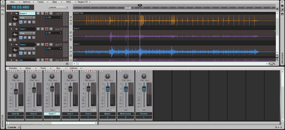The image size is (285, 130).
Task: Open the Tom 2 Clips edit filter dropdown
Action: [27, 49]
